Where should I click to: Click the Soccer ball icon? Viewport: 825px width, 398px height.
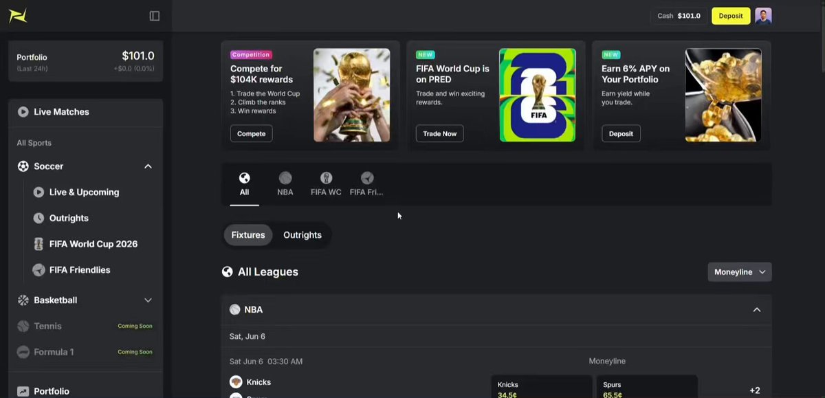(x=23, y=166)
